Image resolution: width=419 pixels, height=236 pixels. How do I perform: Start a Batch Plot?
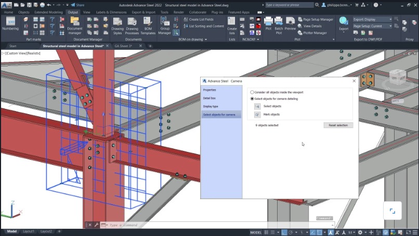(279, 25)
